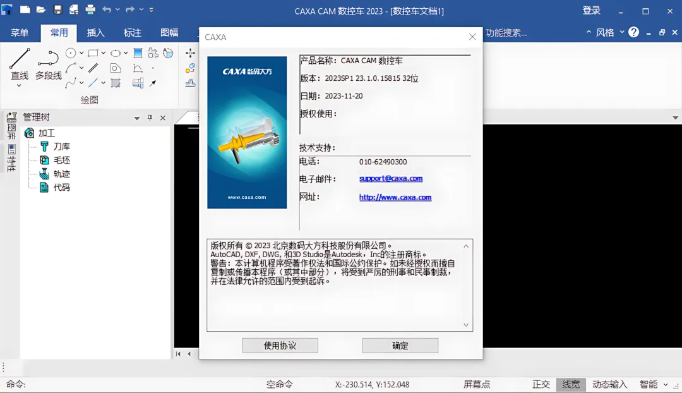The width and height of the screenshot is (682, 393).
Task: Close the 管理树 panel
Action: click(163, 118)
